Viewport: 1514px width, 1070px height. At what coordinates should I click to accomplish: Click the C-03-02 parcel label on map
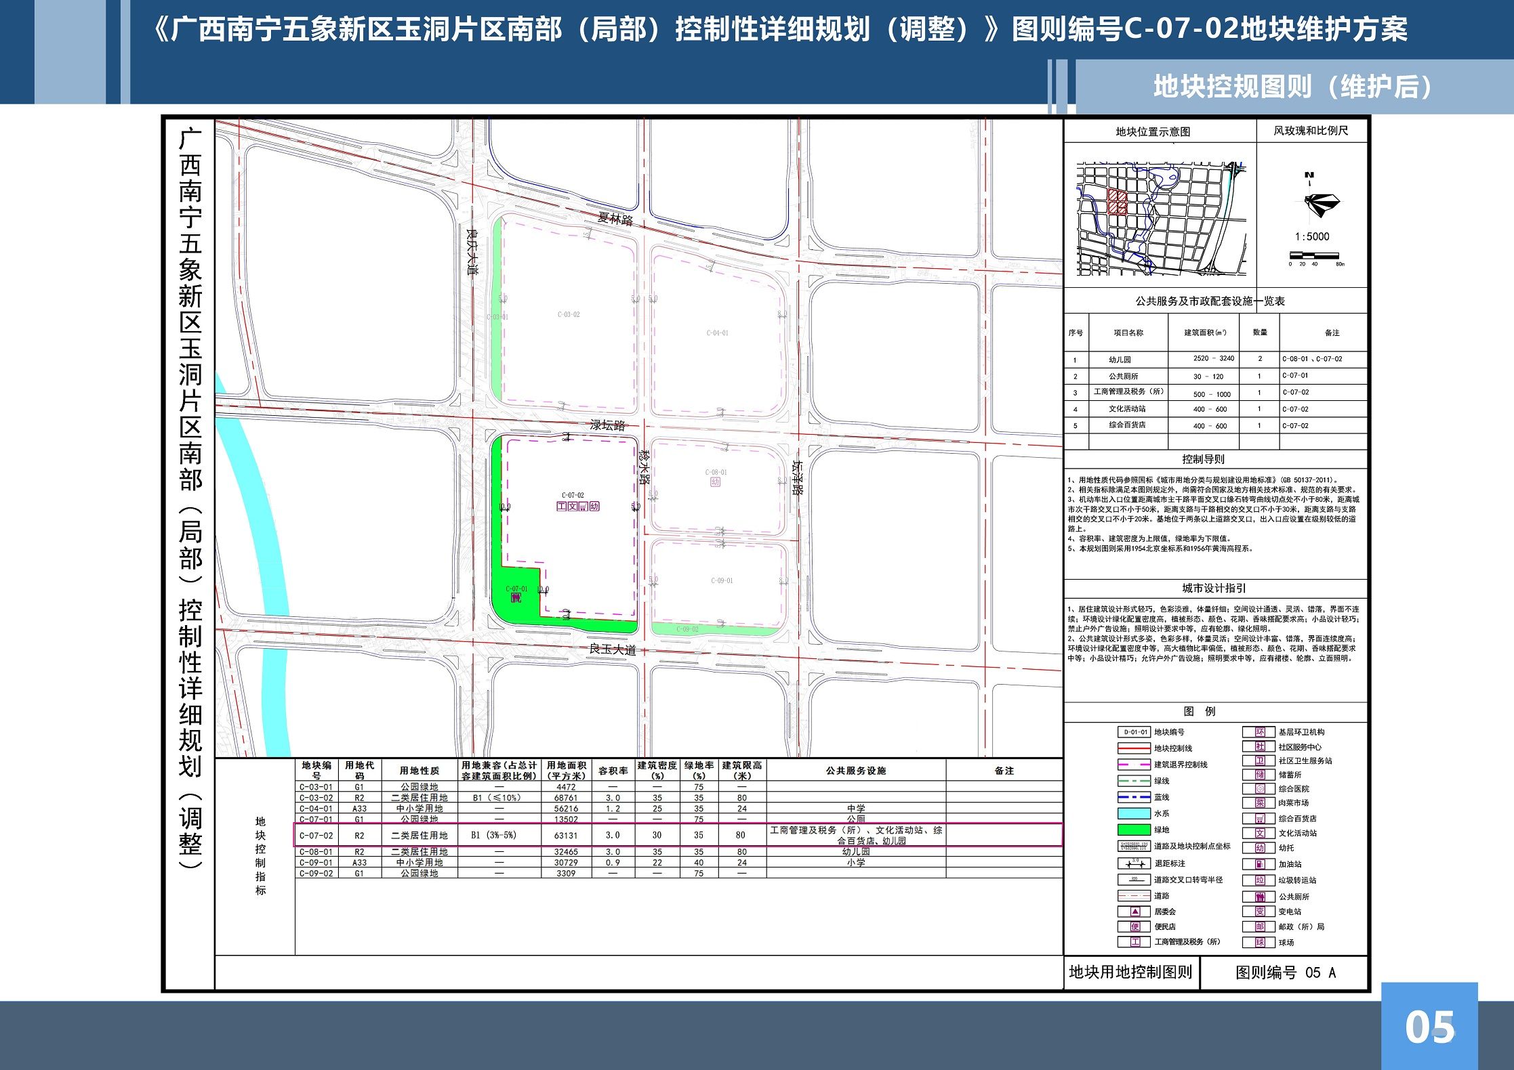[569, 315]
